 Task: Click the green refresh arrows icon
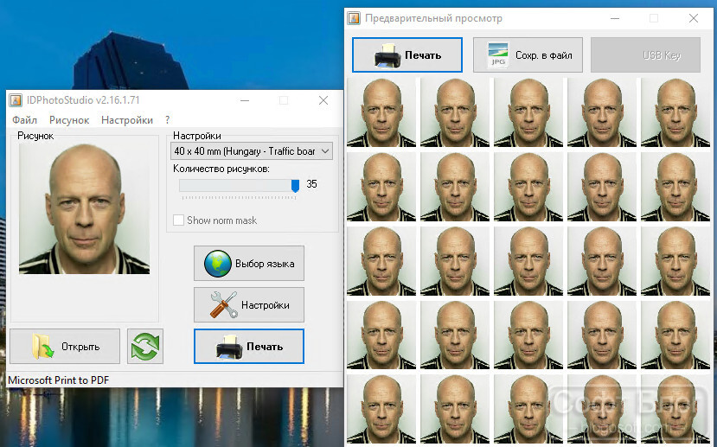[x=145, y=347]
